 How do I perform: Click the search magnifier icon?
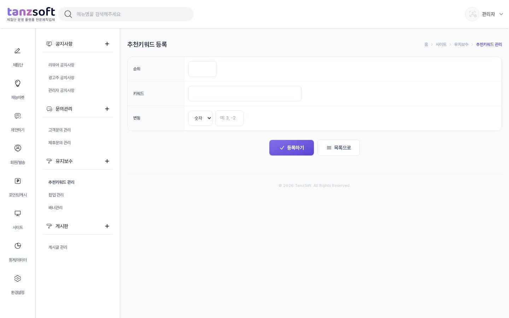68,14
